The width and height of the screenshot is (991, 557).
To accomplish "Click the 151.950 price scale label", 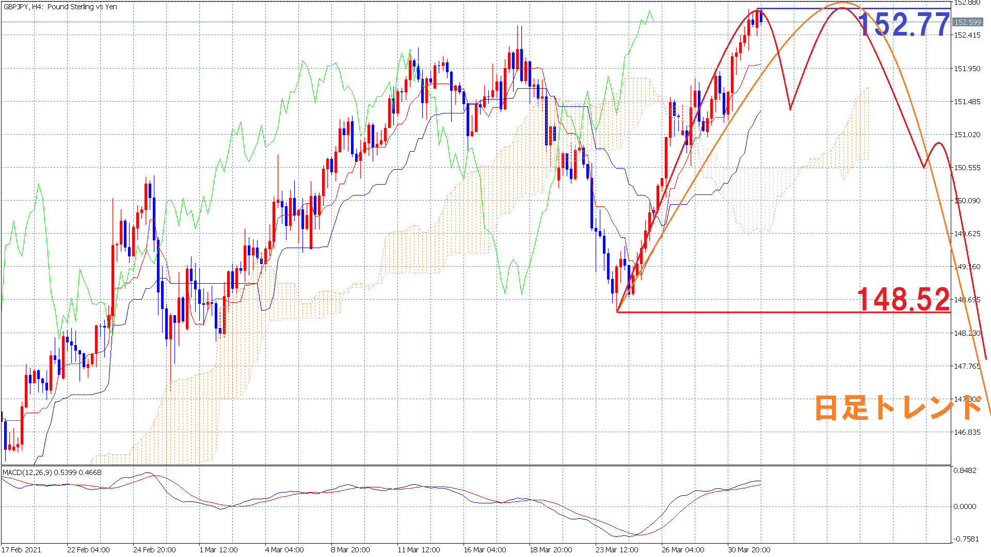I will pyautogui.click(x=967, y=69).
